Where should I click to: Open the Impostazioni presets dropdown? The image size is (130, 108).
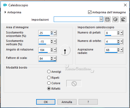tap(101, 19)
